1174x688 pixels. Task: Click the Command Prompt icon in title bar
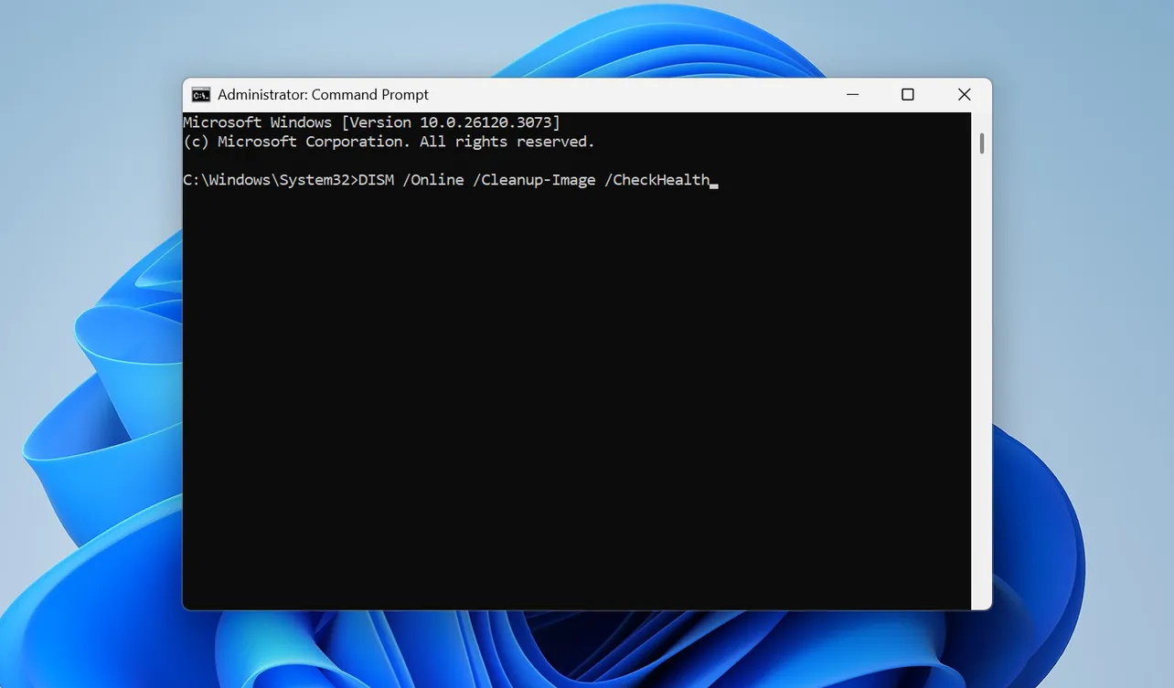pyautogui.click(x=201, y=93)
